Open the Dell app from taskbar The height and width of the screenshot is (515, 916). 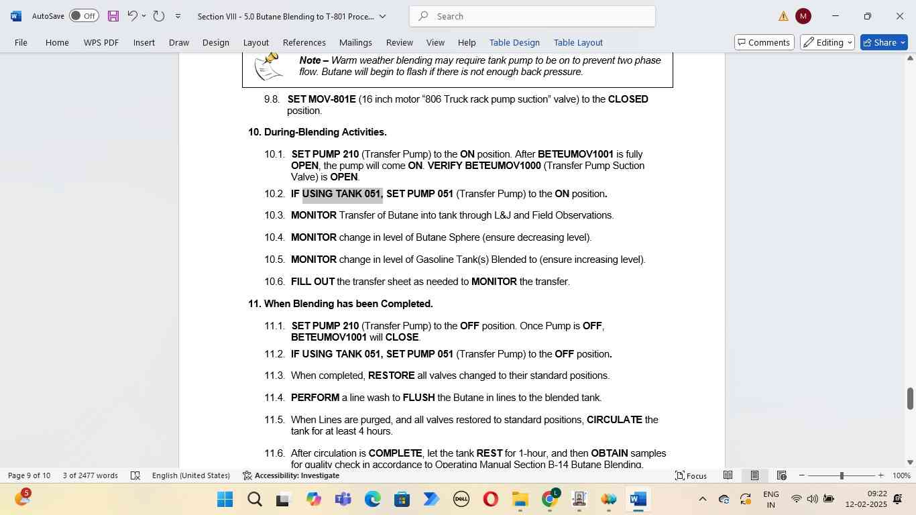pyautogui.click(x=461, y=500)
